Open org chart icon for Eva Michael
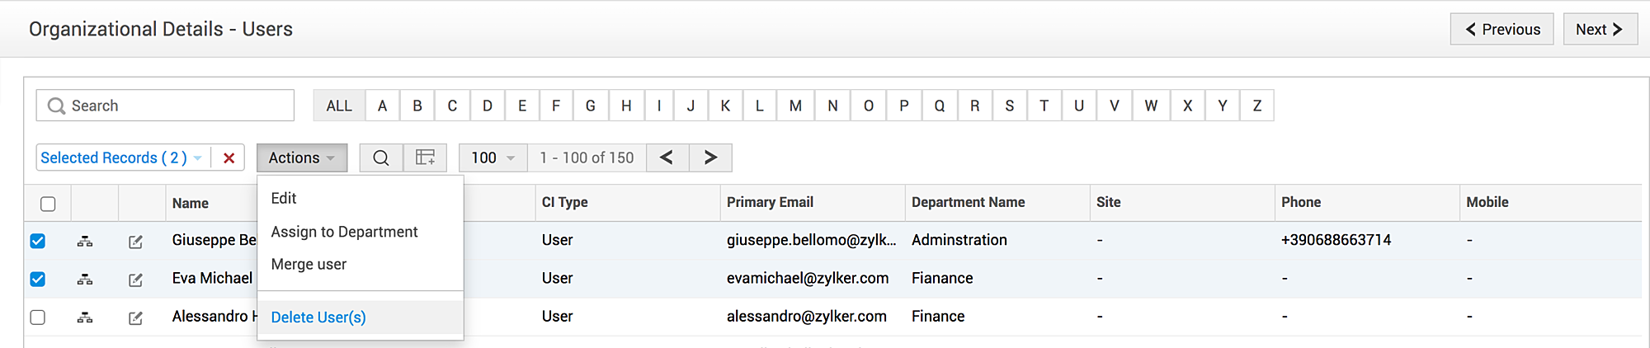 point(85,280)
